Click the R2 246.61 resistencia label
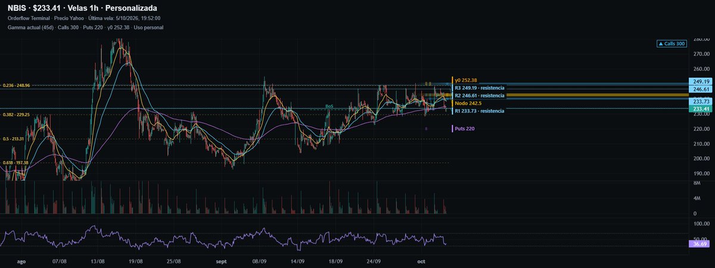Viewport: 715px width, 268px height. click(480, 95)
